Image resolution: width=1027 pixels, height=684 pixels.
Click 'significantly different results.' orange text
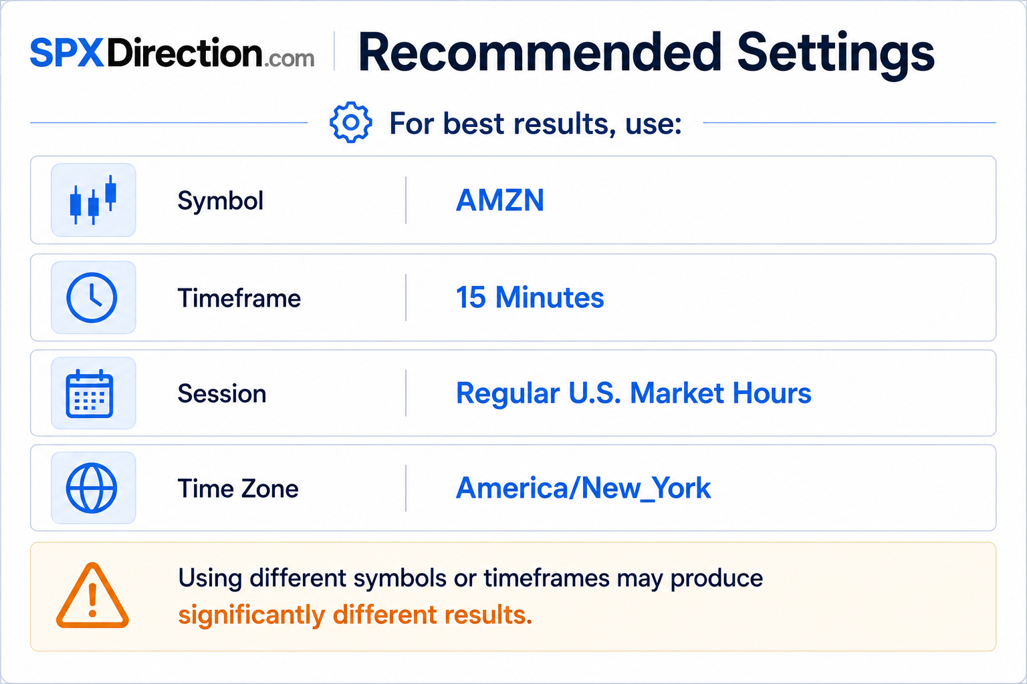355,615
